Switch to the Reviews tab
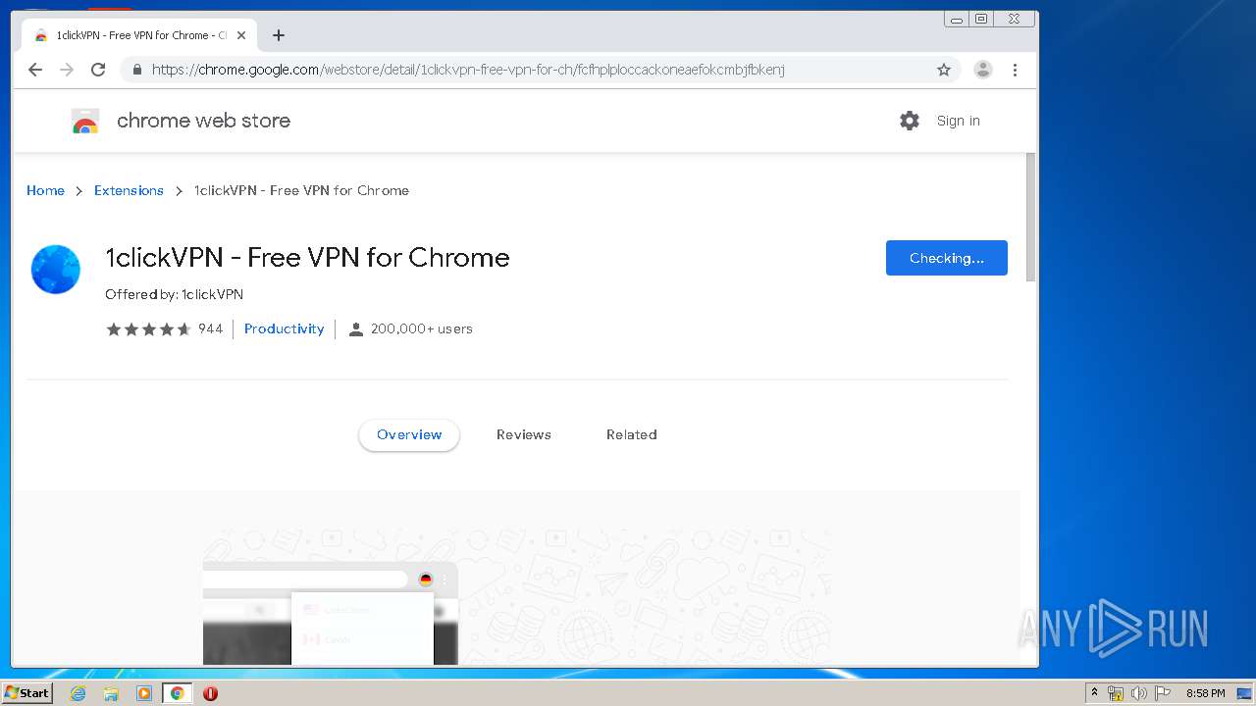1256x706 pixels. tap(523, 434)
